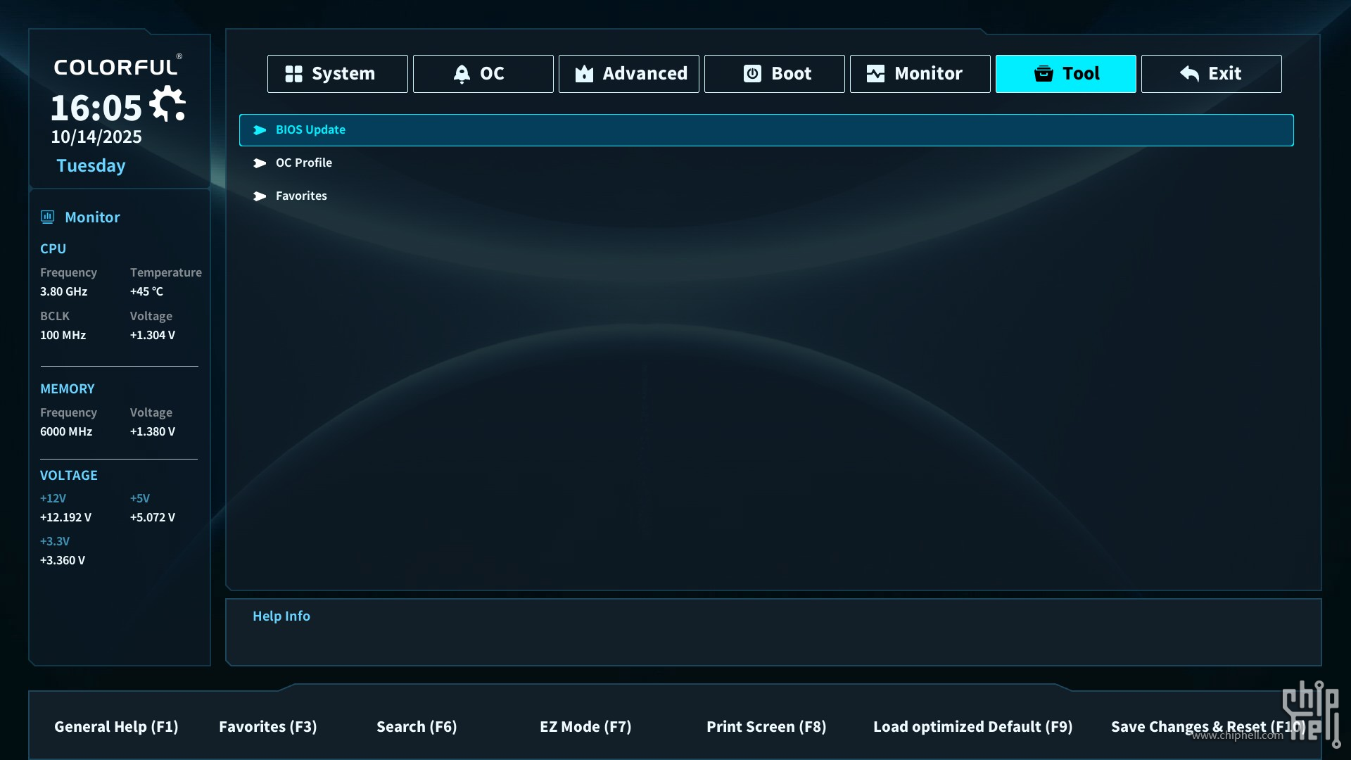Click the OC tab rocket icon

(x=462, y=74)
